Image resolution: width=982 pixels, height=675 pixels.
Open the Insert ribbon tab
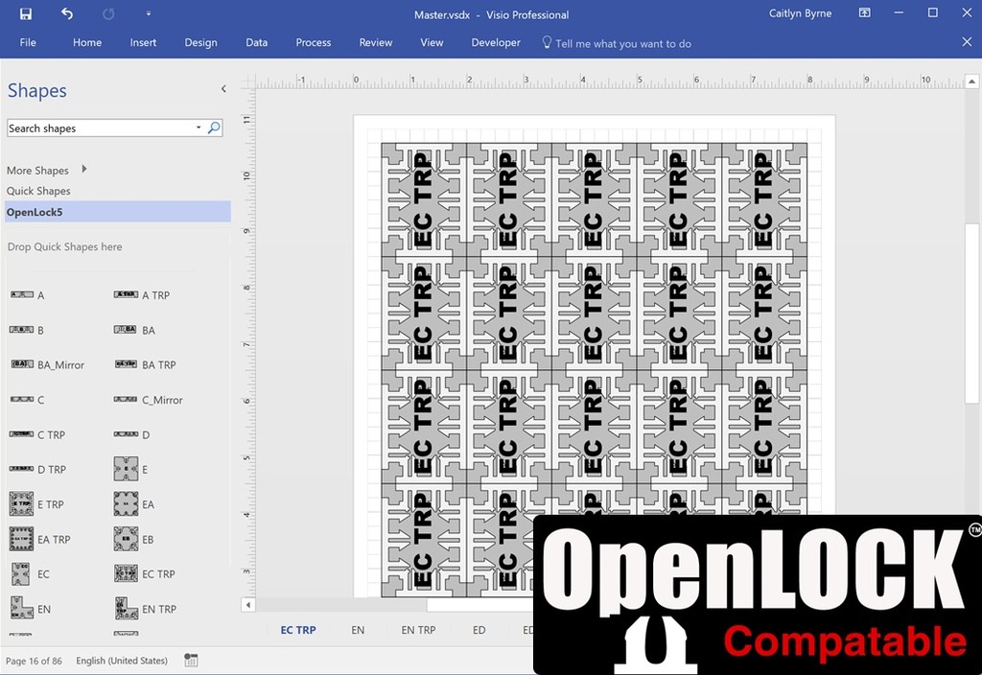(x=143, y=42)
